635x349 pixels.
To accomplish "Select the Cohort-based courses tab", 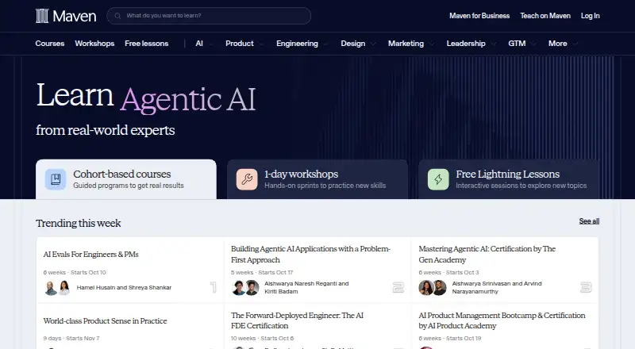I will tap(126, 179).
